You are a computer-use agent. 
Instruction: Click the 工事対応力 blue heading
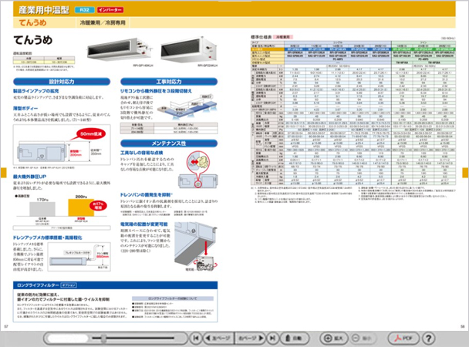pos(169,82)
